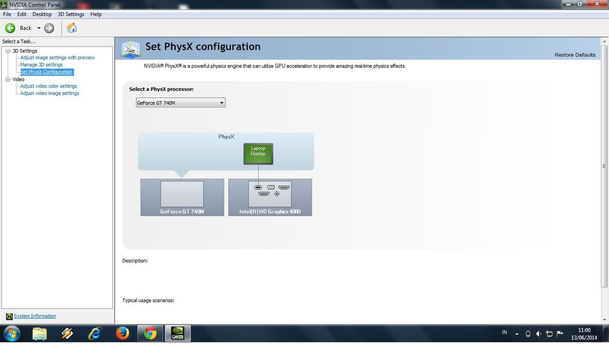Click the GeForce GT 740M GPU box

(x=182, y=197)
